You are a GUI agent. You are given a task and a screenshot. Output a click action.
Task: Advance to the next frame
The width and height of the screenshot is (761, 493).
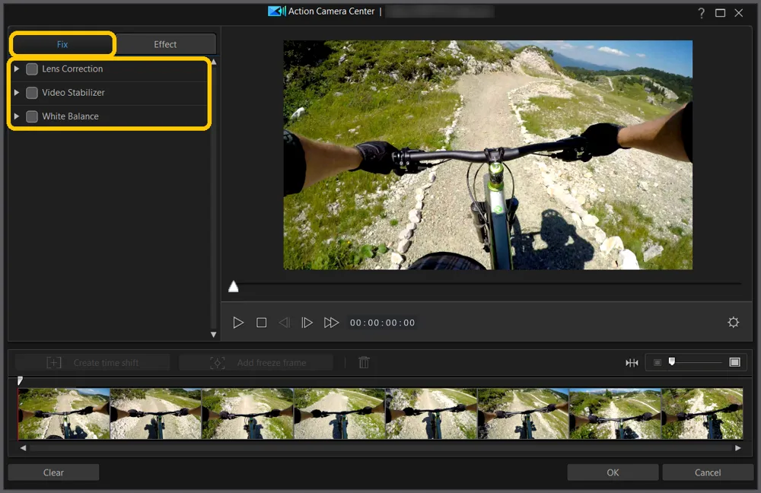pyautogui.click(x=307, y=323)
